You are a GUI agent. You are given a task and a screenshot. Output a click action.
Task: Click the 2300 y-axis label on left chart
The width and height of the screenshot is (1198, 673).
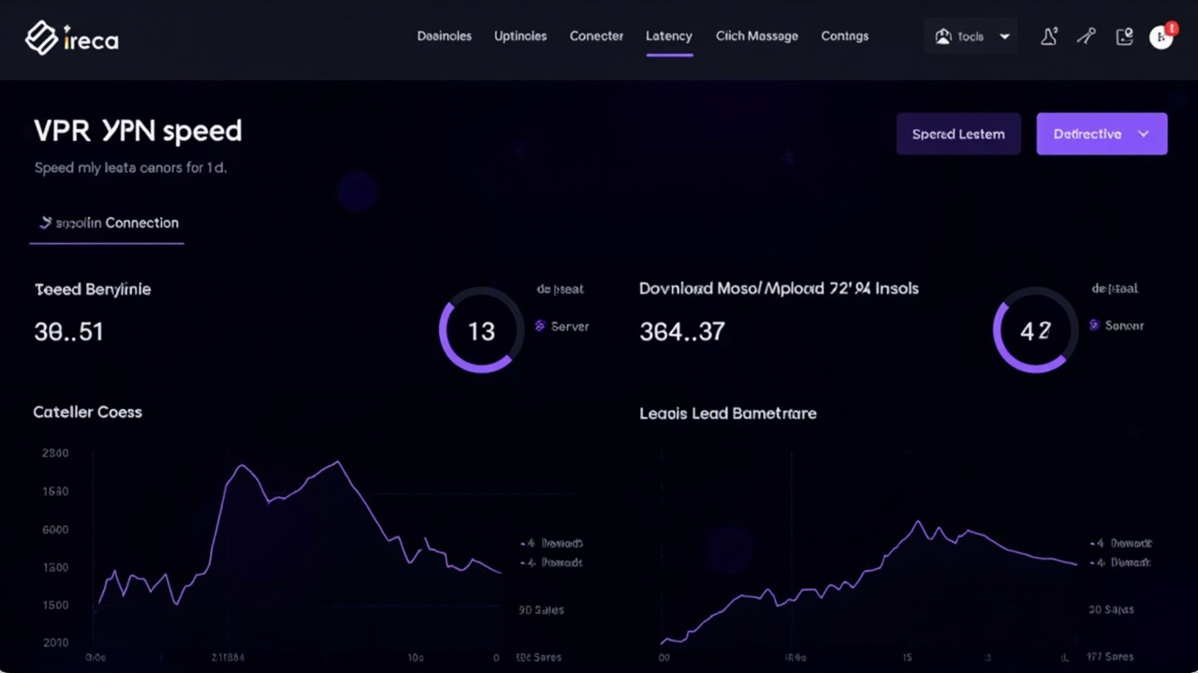tap(55, 453)
